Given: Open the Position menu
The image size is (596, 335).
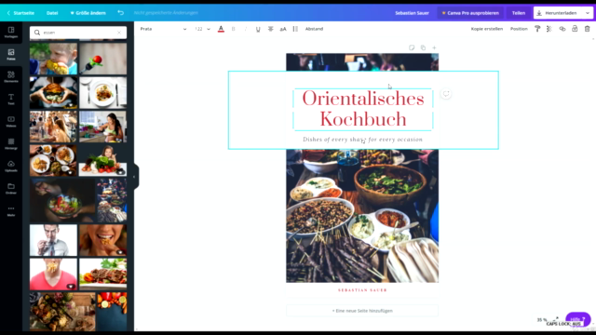Looking at the screenshot, I should (x=519, y=29).
